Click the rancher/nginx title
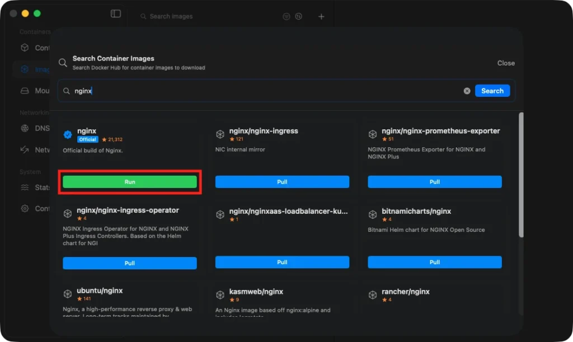 406,292
